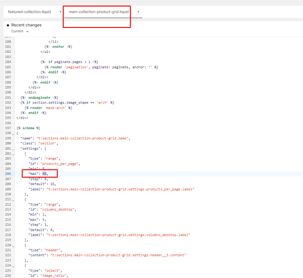Viewport: 303px width, 278px height.
Task: Click line number 206 in the gutter
Action: [x=8, y=174]
